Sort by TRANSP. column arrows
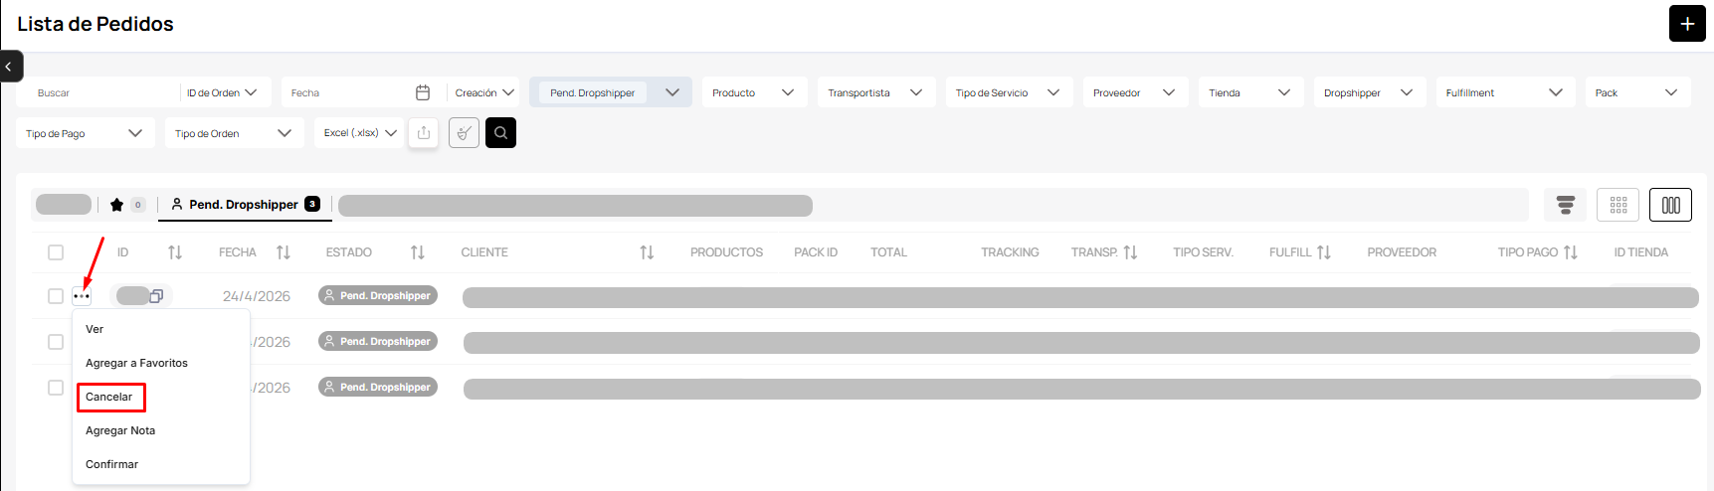The height and width of the screenshot is (491, 1714). 1130,252
